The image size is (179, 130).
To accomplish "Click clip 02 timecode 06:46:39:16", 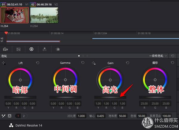I will (44, 4).
